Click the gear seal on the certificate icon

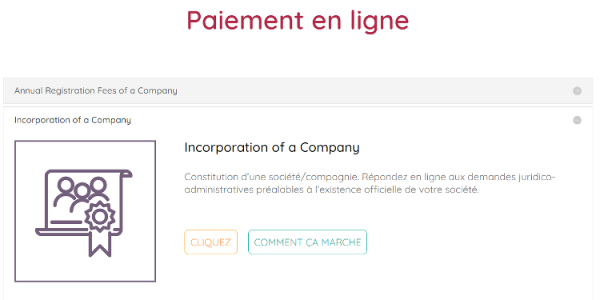click(99, 216)
